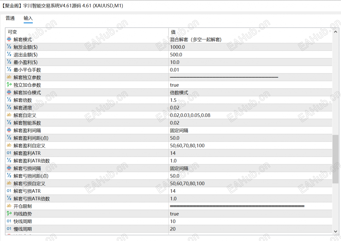Click the boolean arrow icon beside 均线趋势
The width and height of the screenshot is (341, 241).
click(x=9, y=214)
